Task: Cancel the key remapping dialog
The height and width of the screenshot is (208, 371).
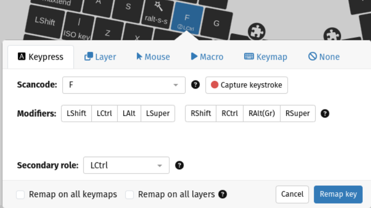Action: tap(292, 194)
